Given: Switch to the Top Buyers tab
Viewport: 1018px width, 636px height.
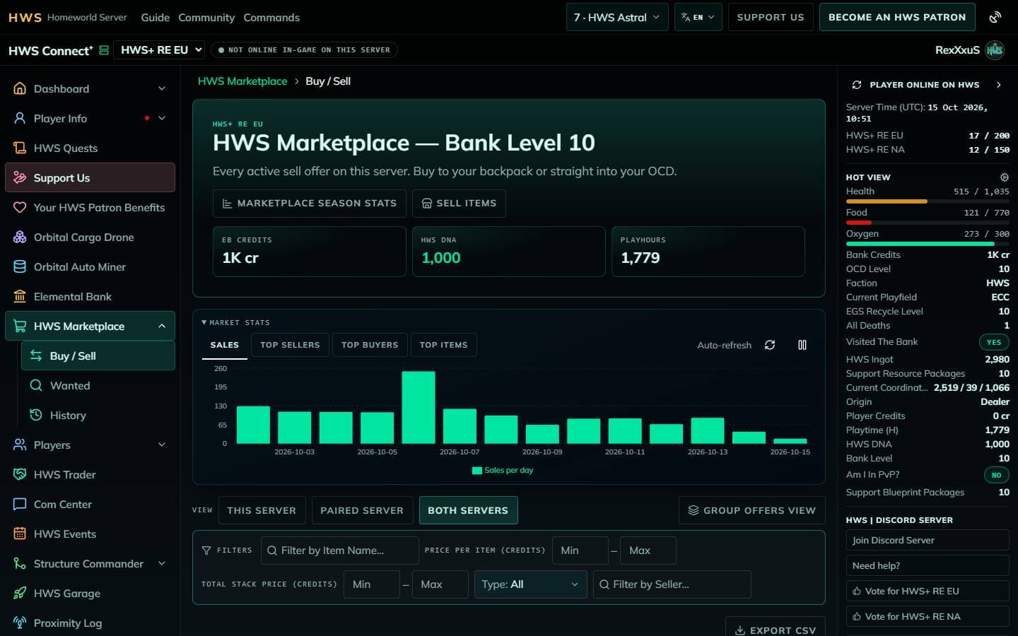Looking at the screenshot, I should click(x=370, y=345).
